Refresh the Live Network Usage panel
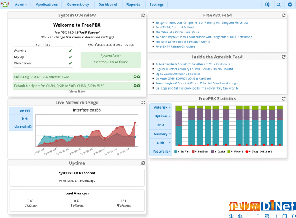Image resolution: width=296 pixels, height=218 pixels. (143, 102)
